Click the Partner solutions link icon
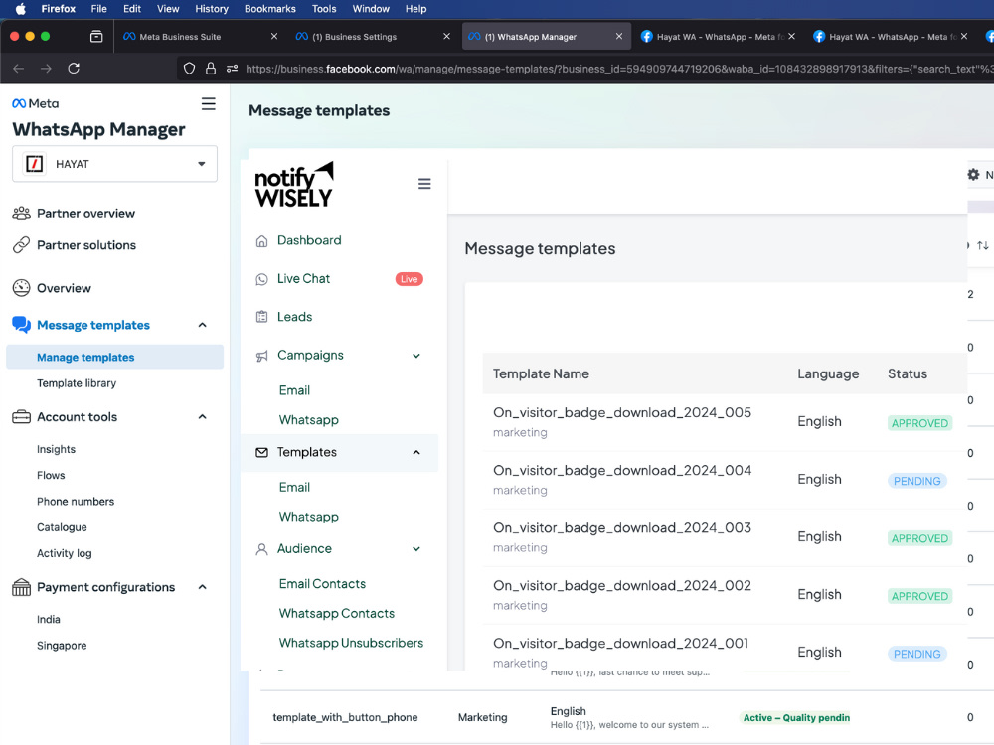 pyautogui.click(x=22, y=245)
